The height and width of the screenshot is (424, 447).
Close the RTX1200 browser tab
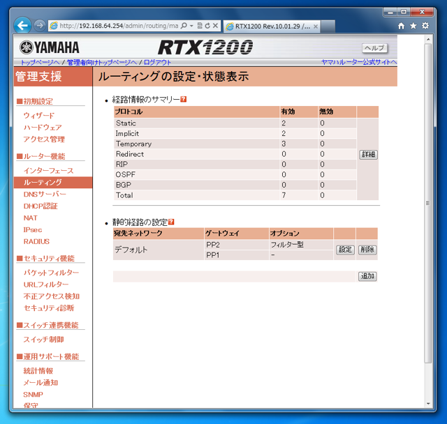tap(316, 26)
